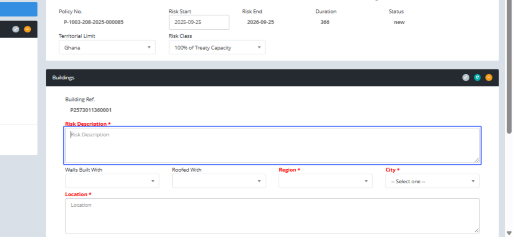The image size is (513, 237).
Task: Open the Risk Class dropdown
Action: pos(217,47)
